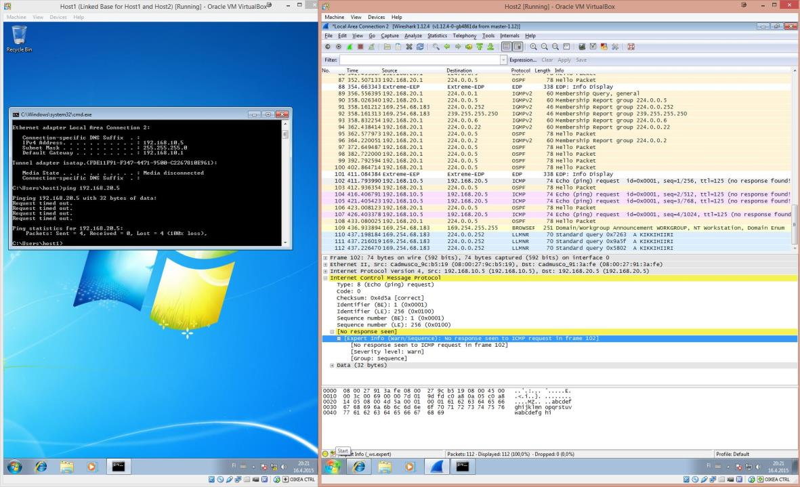The width and height of the screenshot is (800, 487).
Task: Click the Apply filter button
Action: point(564,60)
